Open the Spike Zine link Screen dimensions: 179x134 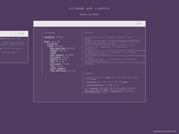pos(116,91)
